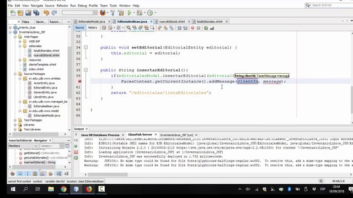Open EditorialEntity.java in the project tree
353x198 pixels.
pyautogui.click(x=45, y=88)
